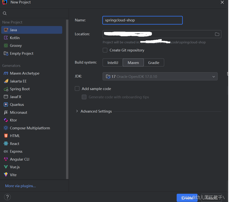Select Maven Archetype label

(25, 73)
